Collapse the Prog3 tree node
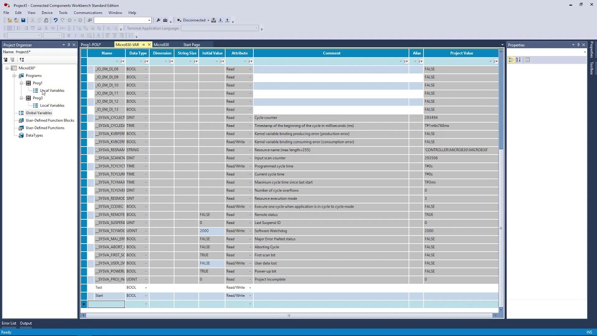The width and height of the screenshot is (597, 336). (x=21, y=98)
